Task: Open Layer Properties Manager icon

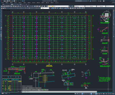Action: (x=47, y=6)
